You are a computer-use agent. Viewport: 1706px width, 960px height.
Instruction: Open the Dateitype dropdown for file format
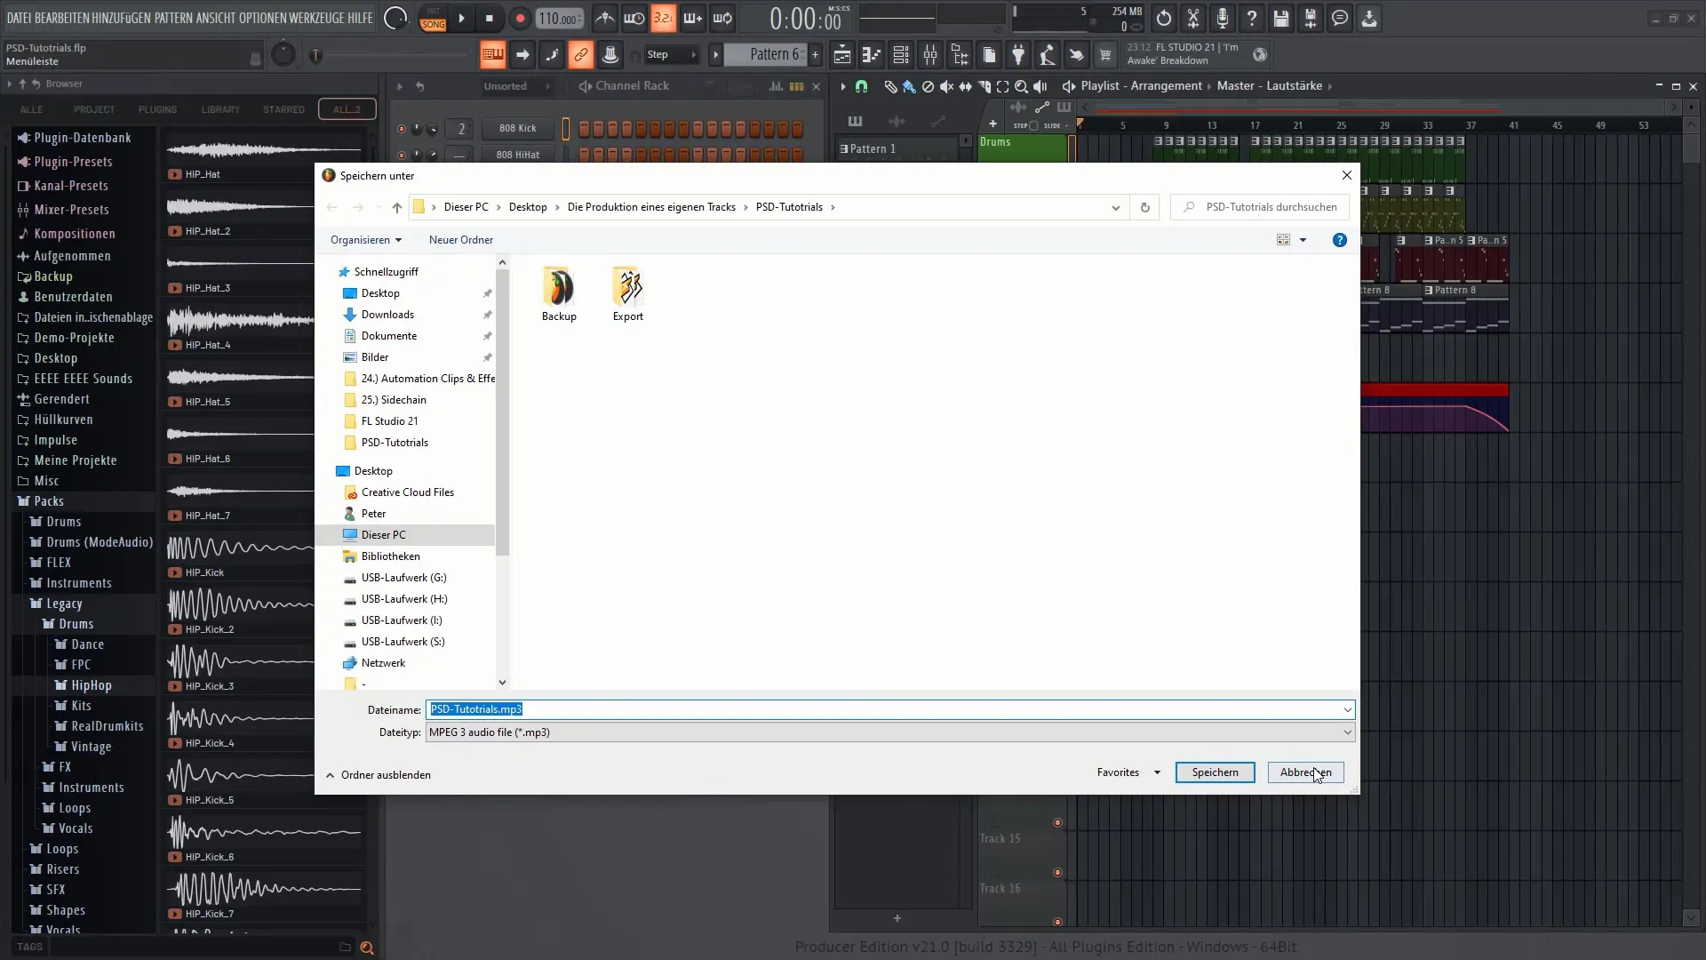1346,732
